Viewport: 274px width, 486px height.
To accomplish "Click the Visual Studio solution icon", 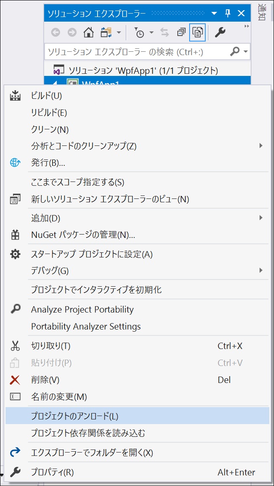I will pos(59,70).
